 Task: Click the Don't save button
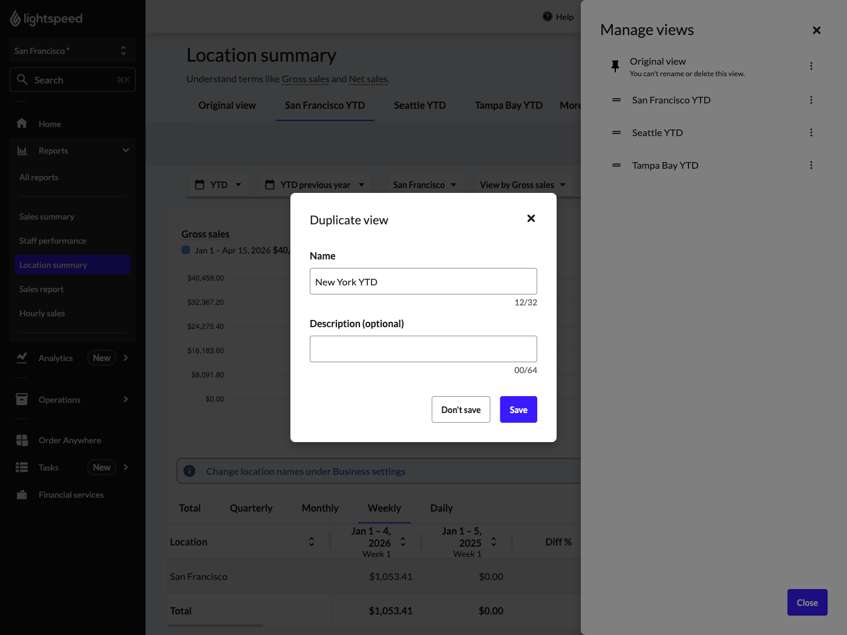click(460, 410)
